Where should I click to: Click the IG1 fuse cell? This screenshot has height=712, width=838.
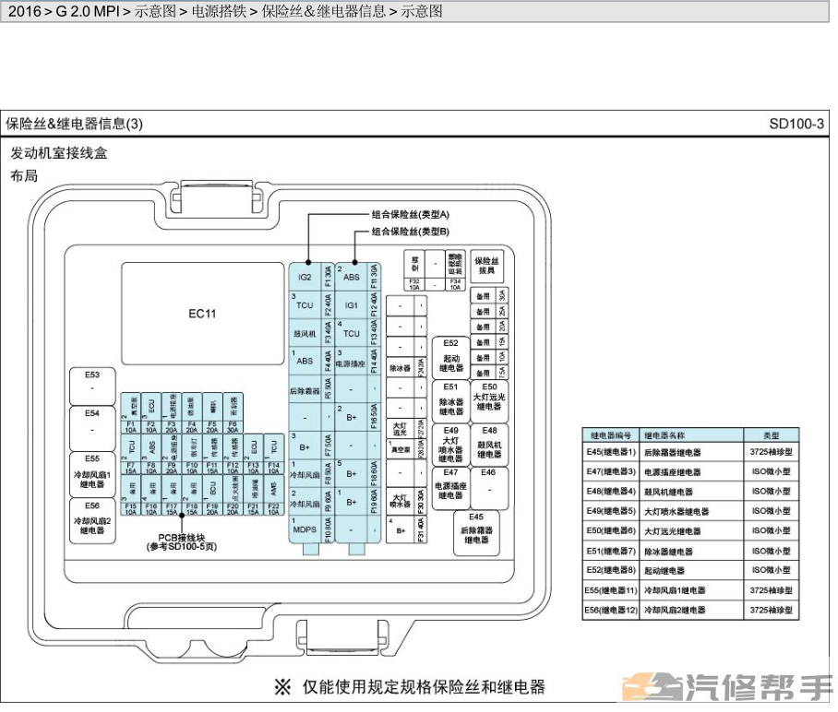point(351,305)
